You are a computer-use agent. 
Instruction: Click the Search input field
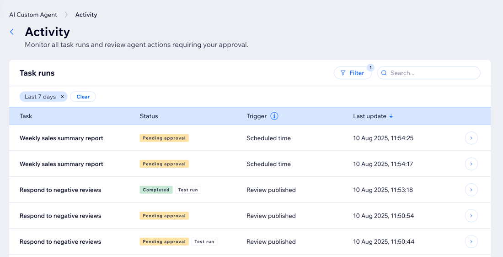pos(432,73)
